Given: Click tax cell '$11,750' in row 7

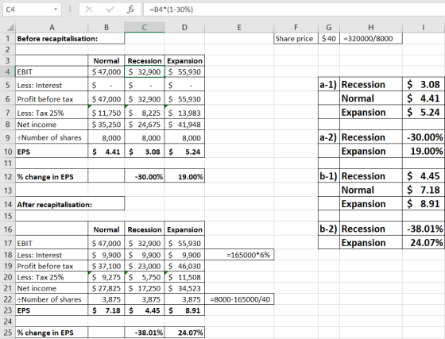Looking at the screenshot, I should click(x=106, y=113).
